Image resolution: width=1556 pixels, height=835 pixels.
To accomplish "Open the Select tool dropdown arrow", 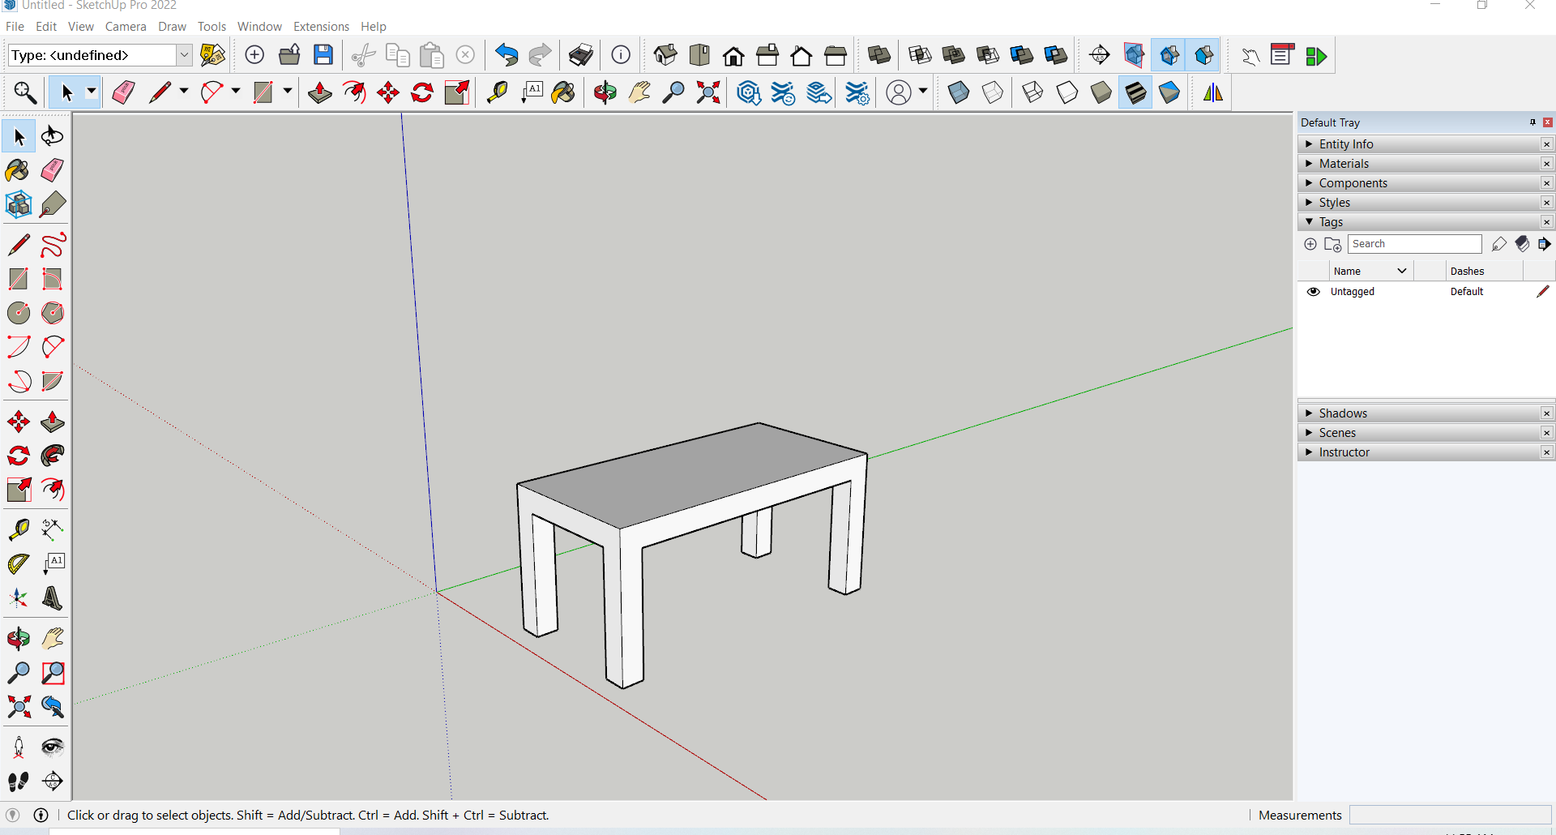I will [92, 92].
